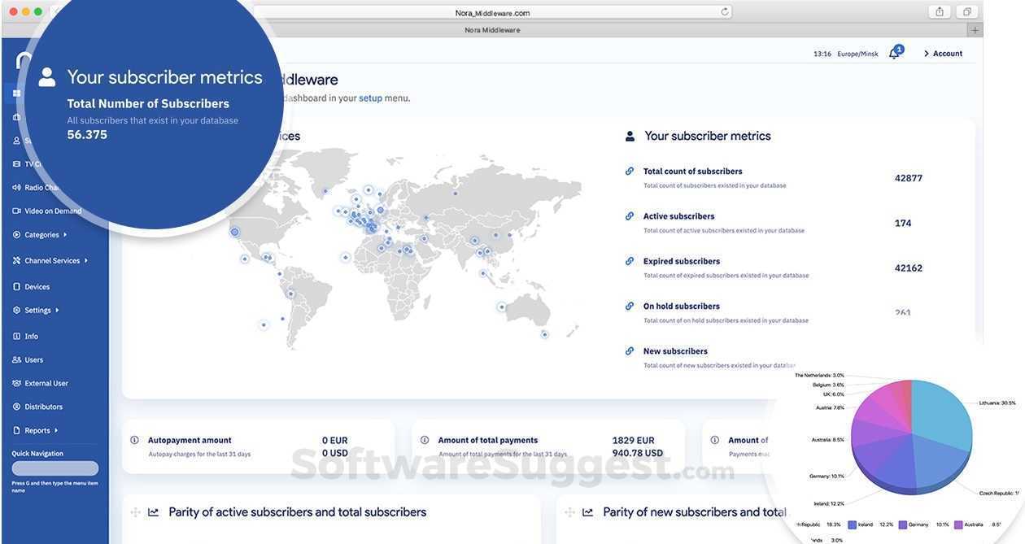Viewport: 1025px width, 544px height.
Task: Open the Distributors menu item
Action: point(43,407)
